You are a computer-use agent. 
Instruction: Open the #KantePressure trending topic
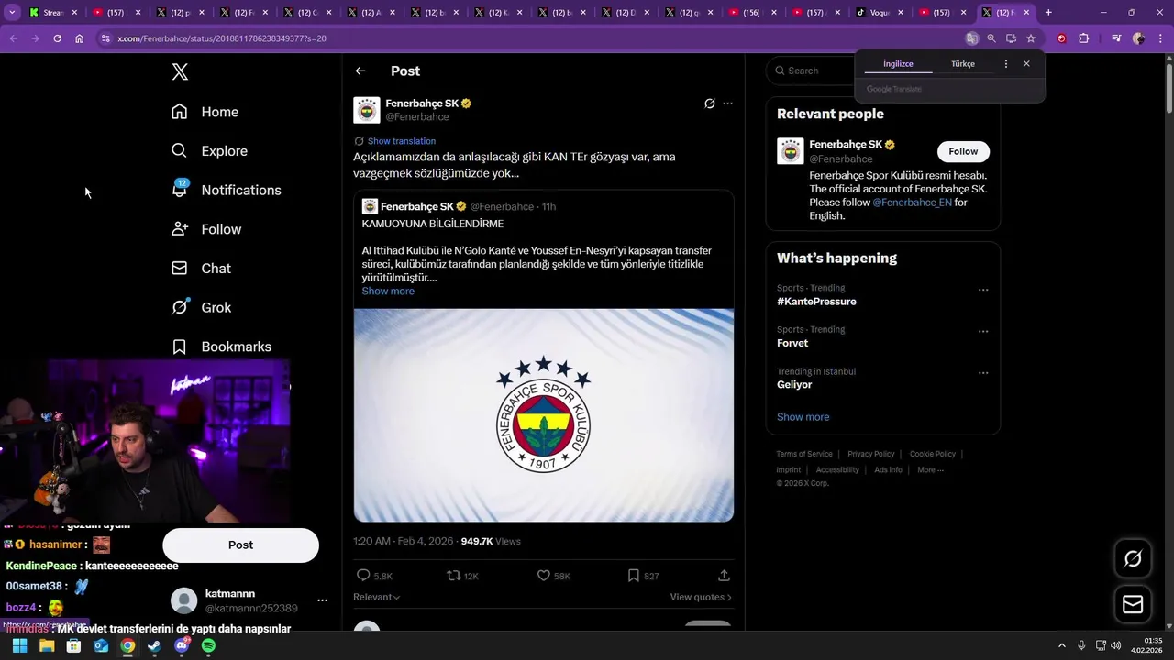point(816,302)
